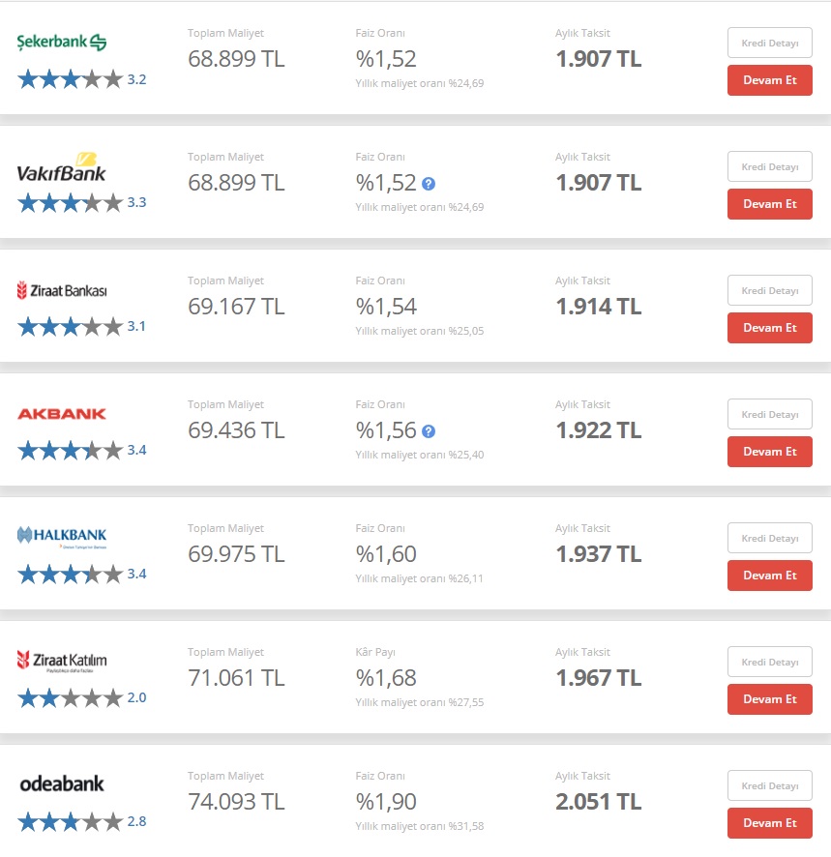Click Akbank's 3.4 star rating

click(x=82, y=451)
